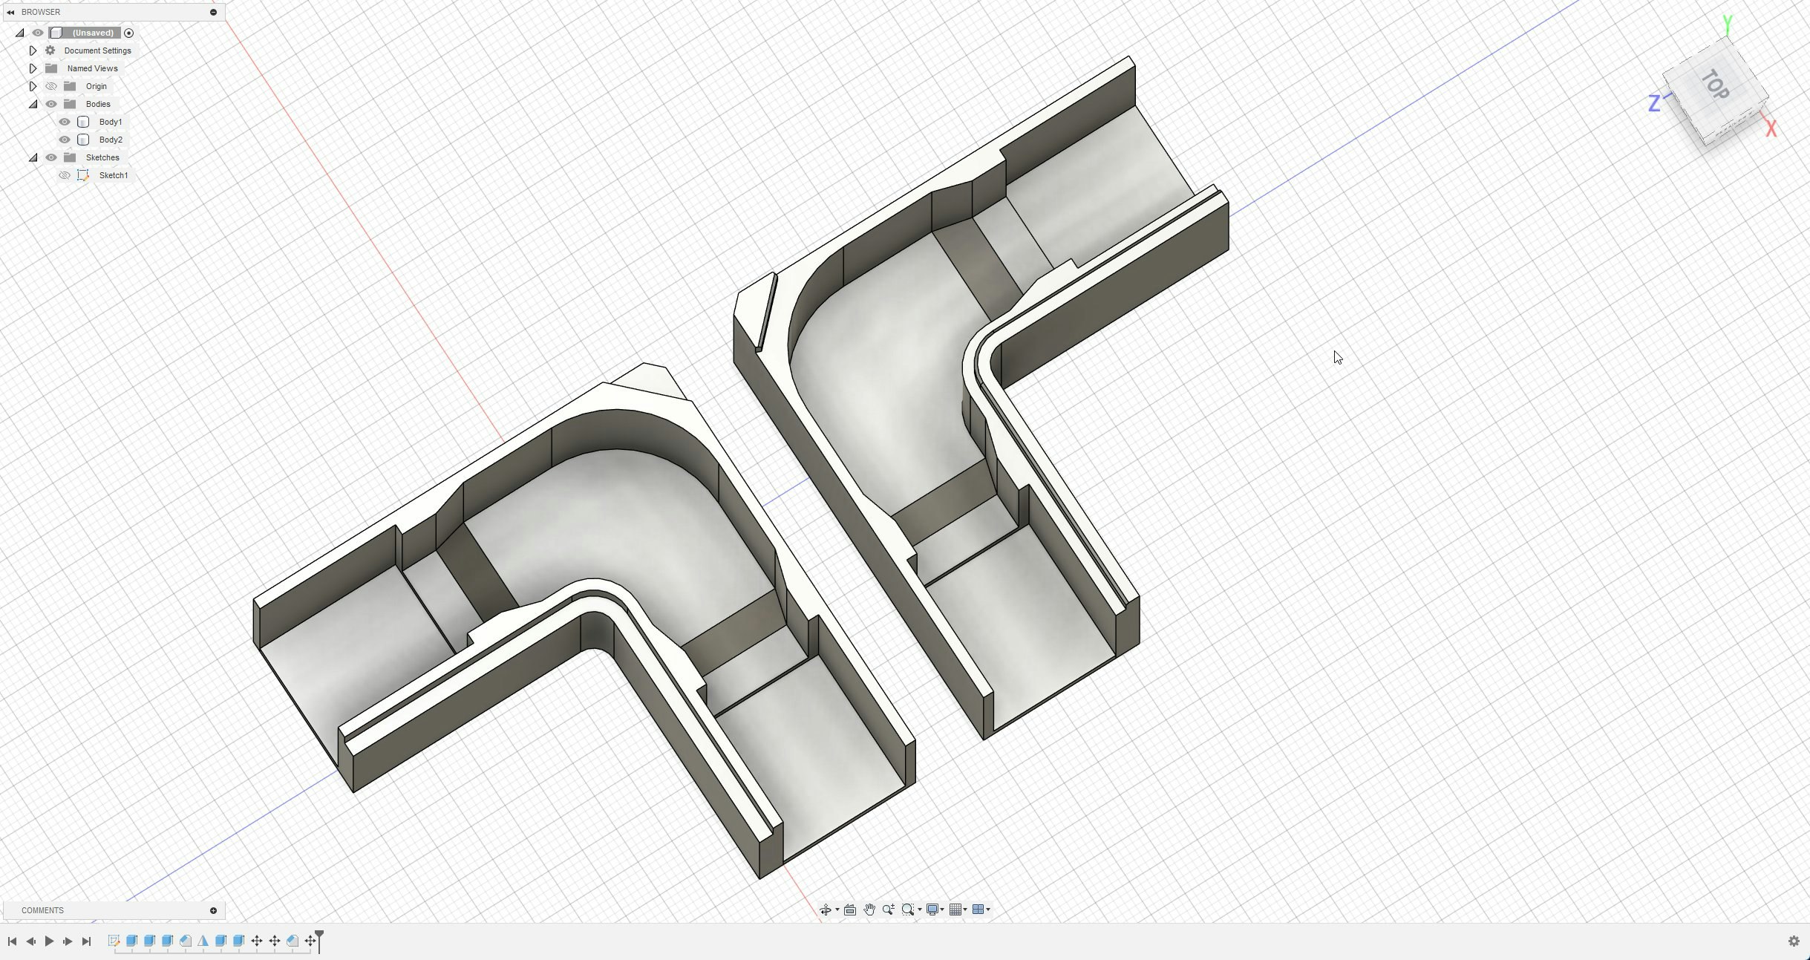Screen dimensions: 1810x960
Task: Play the timeline history
Action: pyautogui.click(x=49, y=941)
